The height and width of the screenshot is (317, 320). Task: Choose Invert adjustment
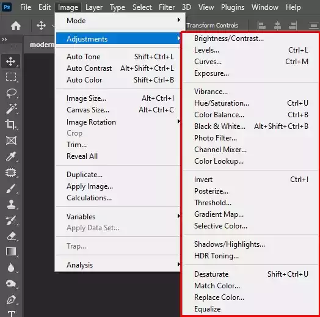tap(250, 180)
